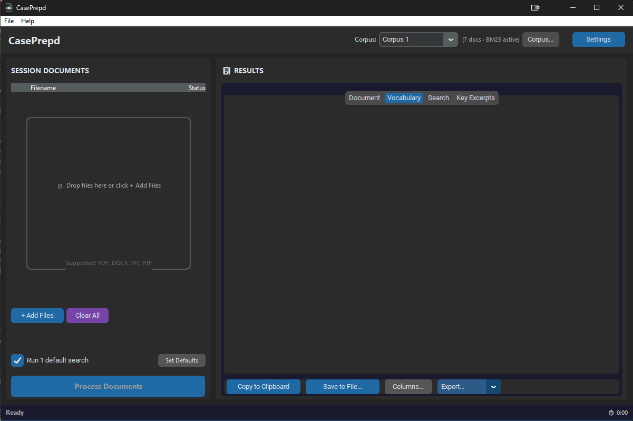Click Set Defaults for searches

click(181, 360)
